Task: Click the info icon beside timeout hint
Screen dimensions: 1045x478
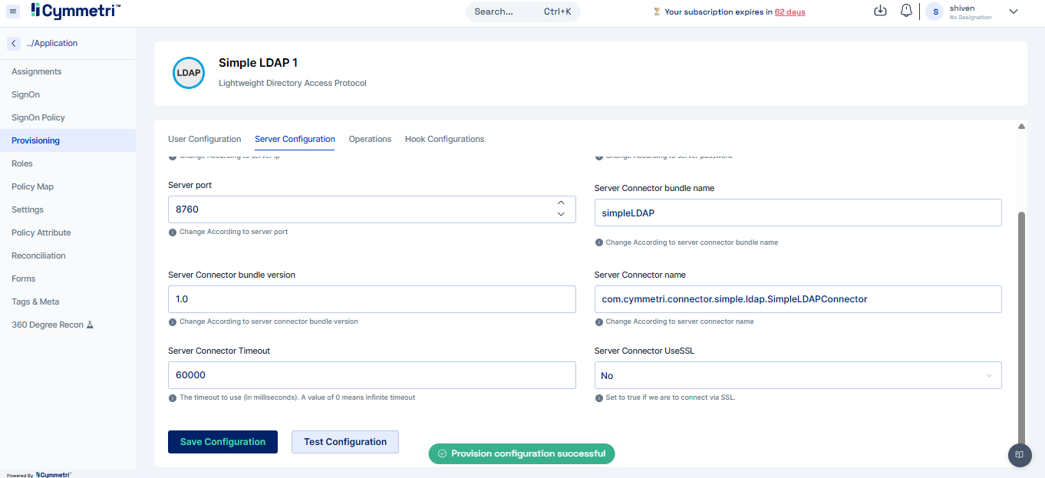Action: (172, 397)
